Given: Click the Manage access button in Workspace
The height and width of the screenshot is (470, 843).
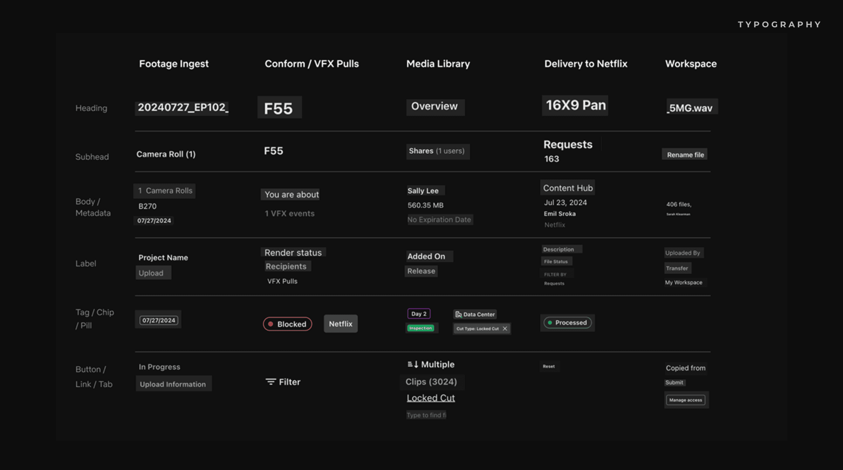Looking at the screenshot, I should tap(686, 400).
